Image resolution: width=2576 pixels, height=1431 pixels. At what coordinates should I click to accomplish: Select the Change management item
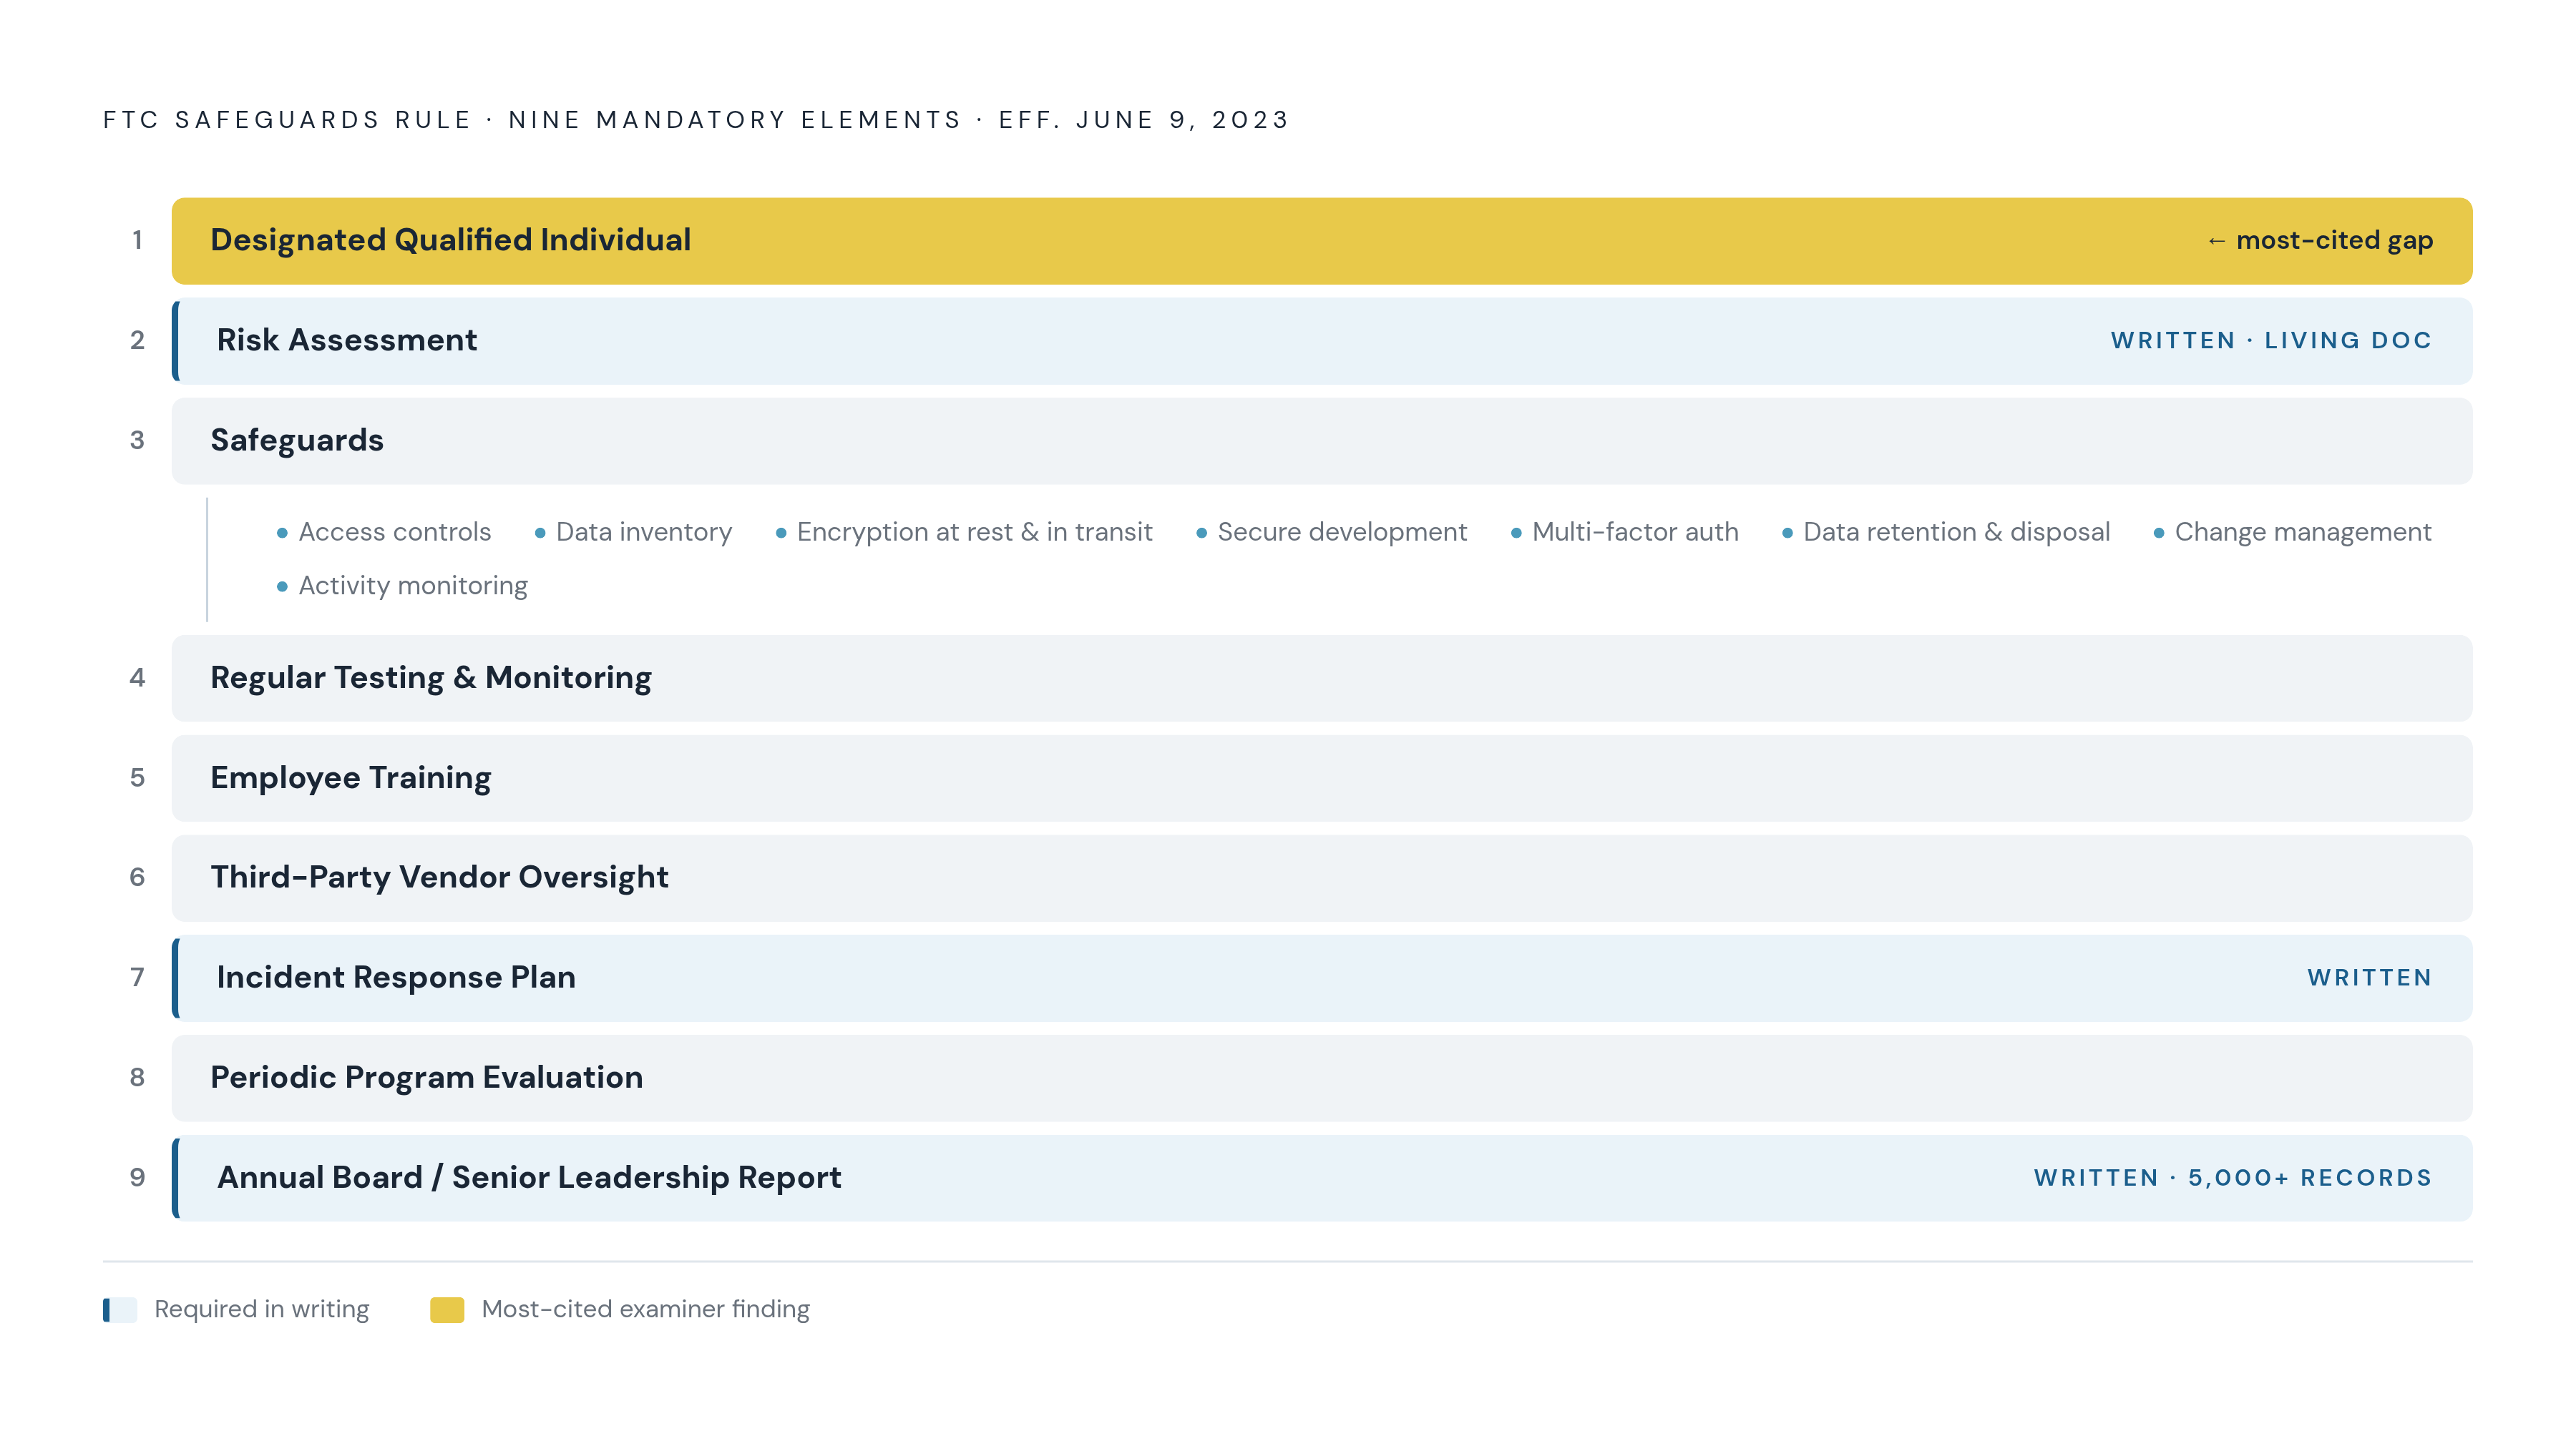coord(2292,531)
